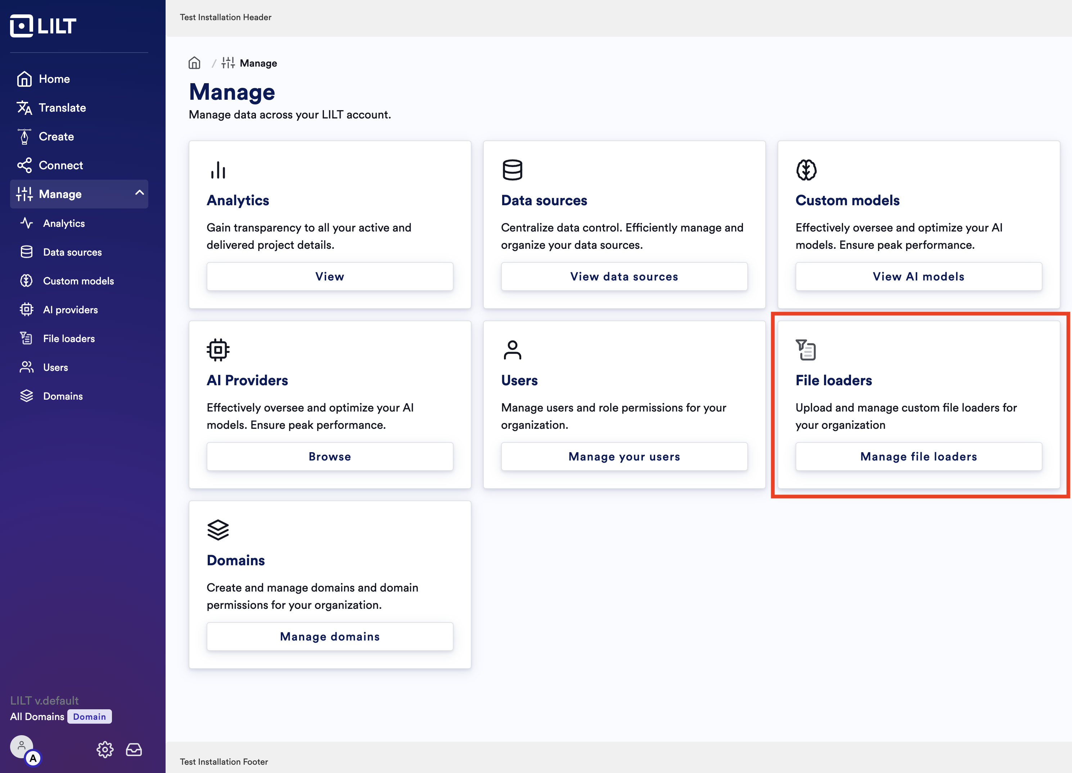Click the File loaders icon in sidebar
The width and height of the screenshot is (1072, 773).
coord(27,338)
